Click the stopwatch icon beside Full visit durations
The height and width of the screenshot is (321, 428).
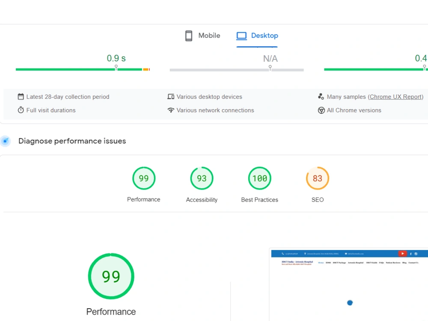click(x=21, y=110)
